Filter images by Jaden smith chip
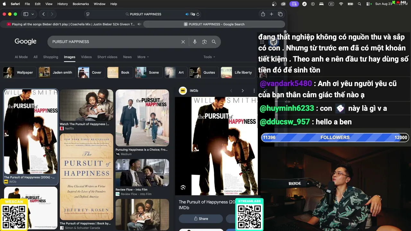Image resolution: width=411 pixels, height=231 pixels. pyautogui.click(x=57, y=73)
